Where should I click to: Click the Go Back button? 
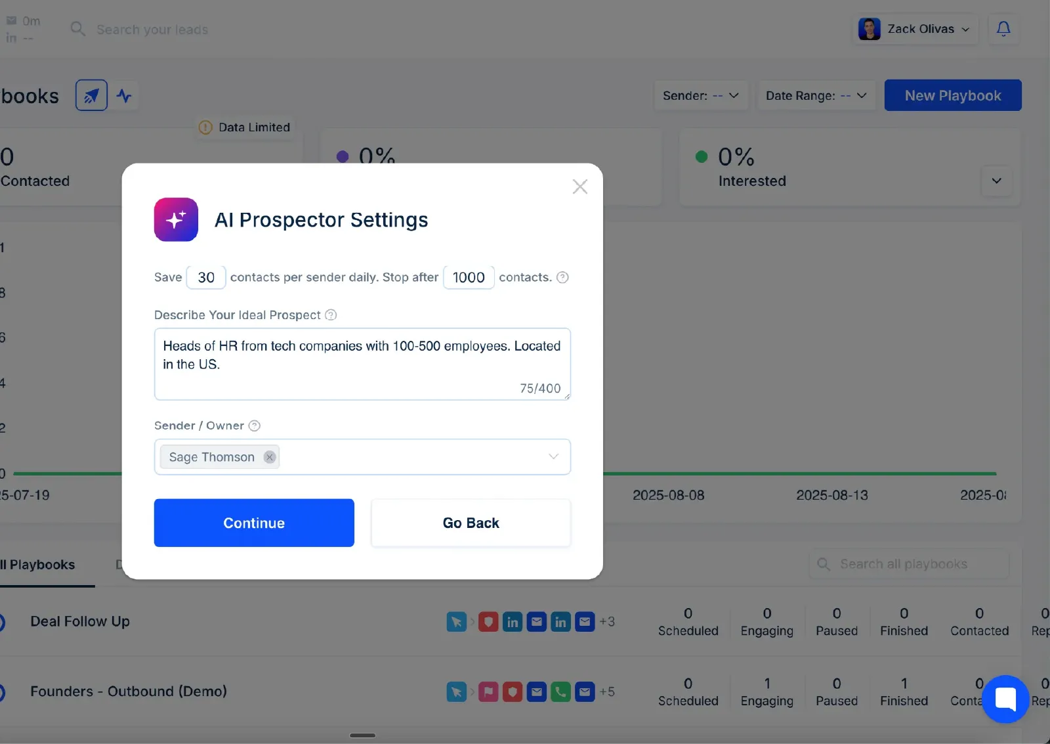coord(471,523)
